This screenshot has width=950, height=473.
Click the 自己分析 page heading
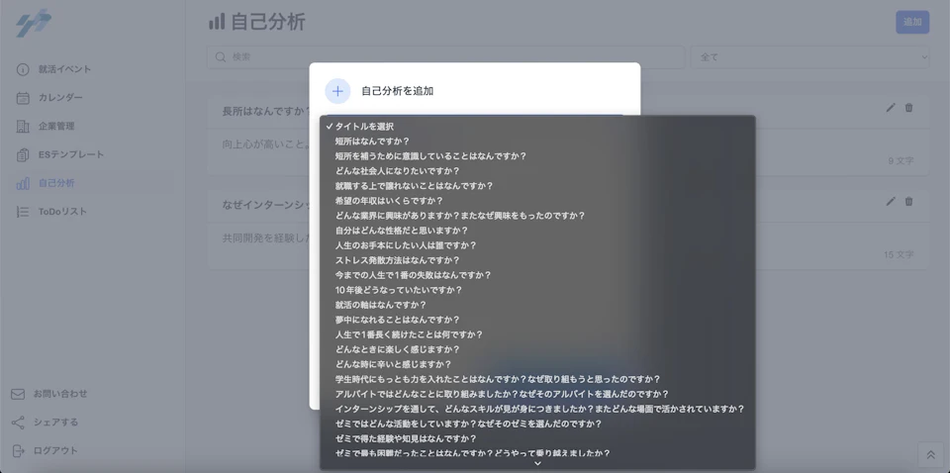click(268, 22)
